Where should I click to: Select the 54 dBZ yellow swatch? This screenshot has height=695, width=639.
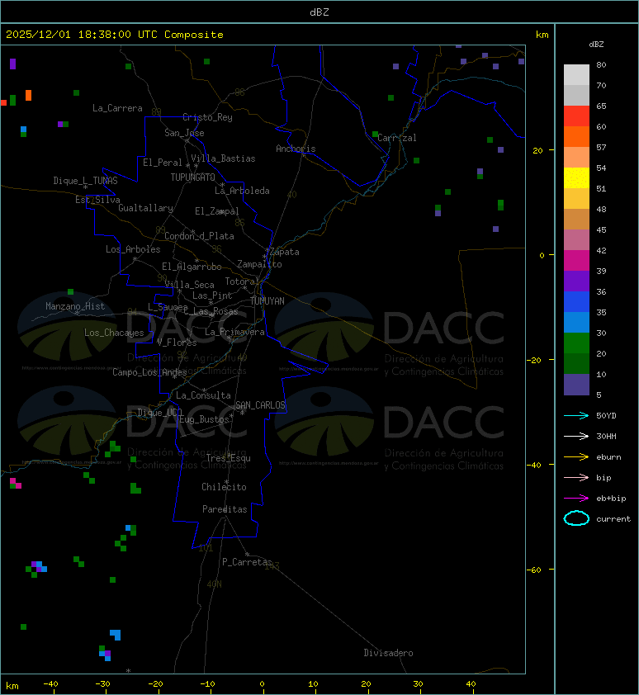pos(576,177)
